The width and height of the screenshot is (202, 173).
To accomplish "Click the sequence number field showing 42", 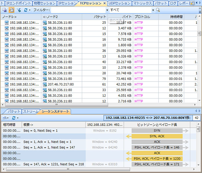I will (196, 118).
